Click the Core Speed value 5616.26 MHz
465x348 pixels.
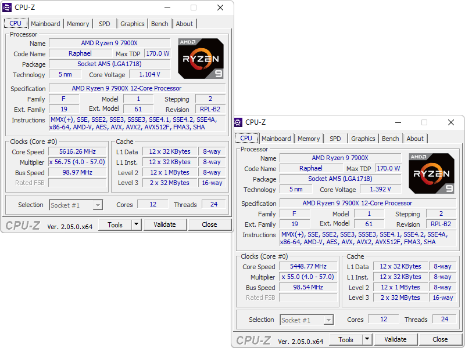(77, 151)
